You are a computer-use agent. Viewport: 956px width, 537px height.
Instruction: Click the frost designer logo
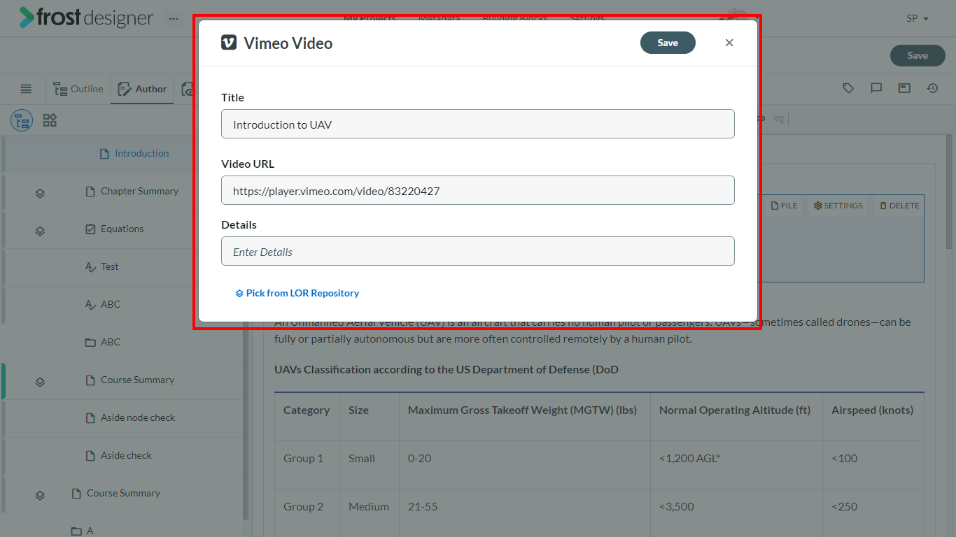[x=86, y=17]
